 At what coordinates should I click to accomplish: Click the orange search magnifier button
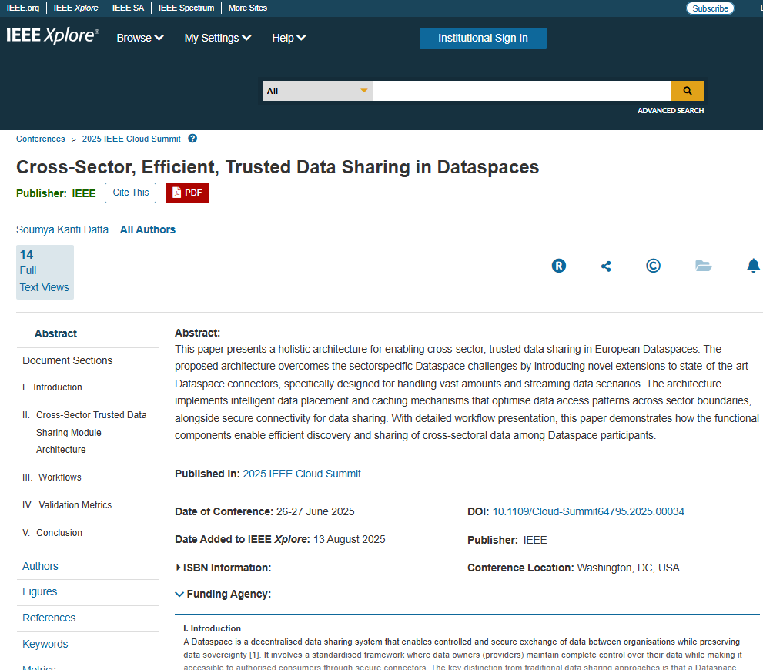687,91
